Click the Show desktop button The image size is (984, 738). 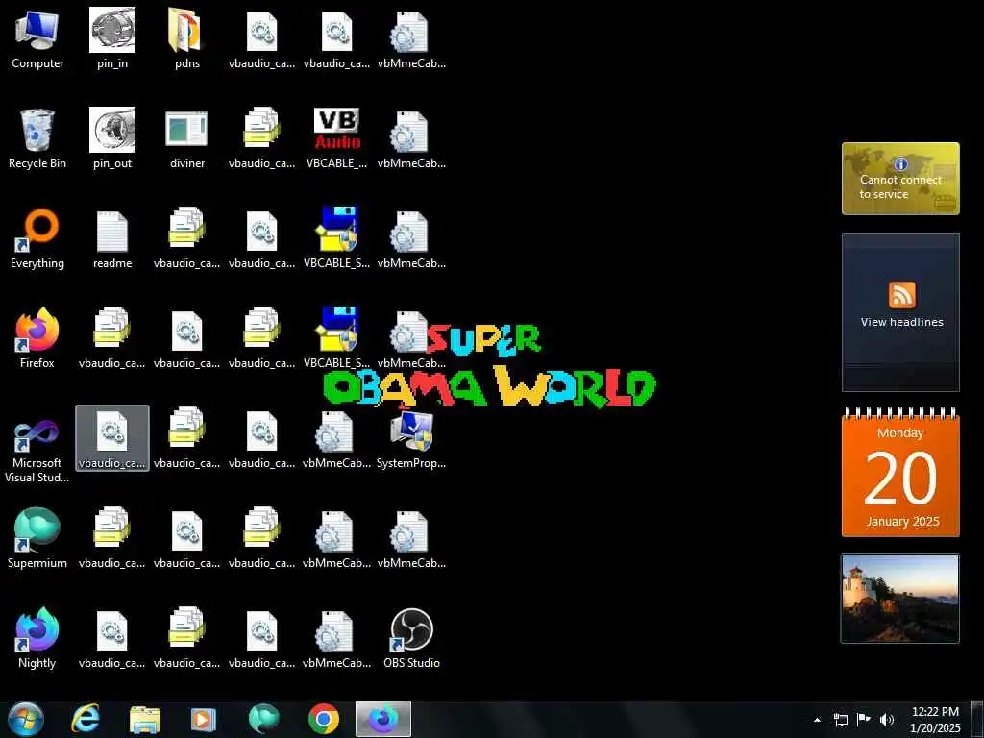tap(977, 720)
